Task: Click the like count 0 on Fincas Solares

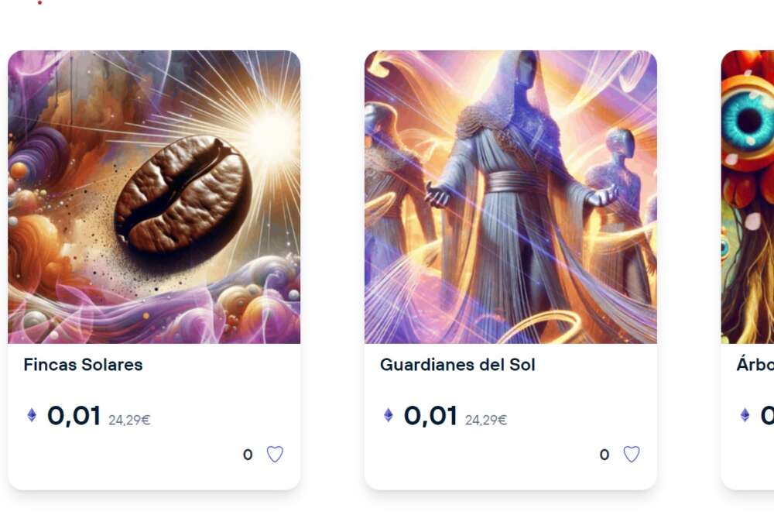Action: click(x=248, y=455)
